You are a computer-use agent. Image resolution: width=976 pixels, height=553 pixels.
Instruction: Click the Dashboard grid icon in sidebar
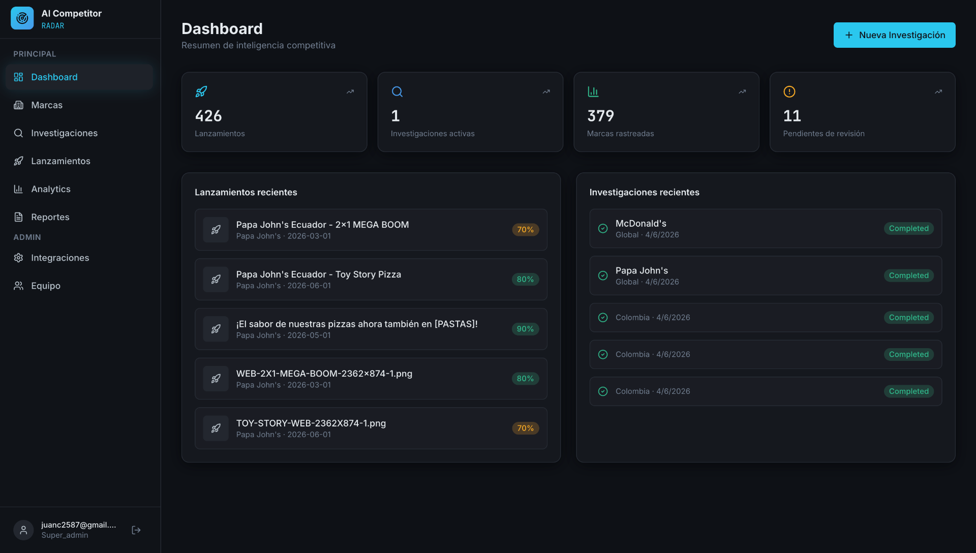click(18, 77)
